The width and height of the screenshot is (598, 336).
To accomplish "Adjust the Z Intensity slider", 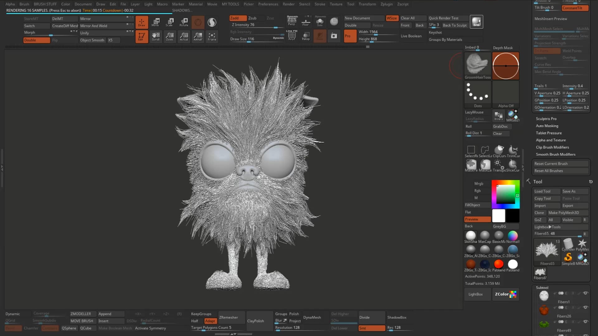I will (x=257, y=25).
